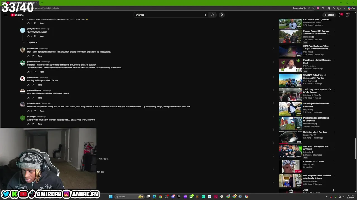
Task: Open the 'Daily Dose Of Crime' channel name
Action: [311, 95]
